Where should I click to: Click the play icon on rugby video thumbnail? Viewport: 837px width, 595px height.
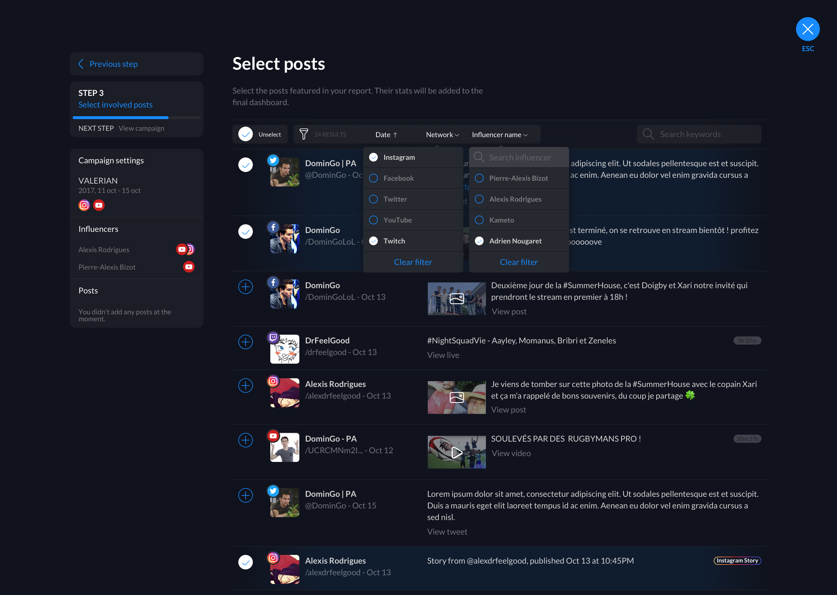pos(456,452)
